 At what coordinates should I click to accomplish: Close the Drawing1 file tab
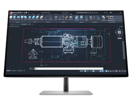[30, 24]
